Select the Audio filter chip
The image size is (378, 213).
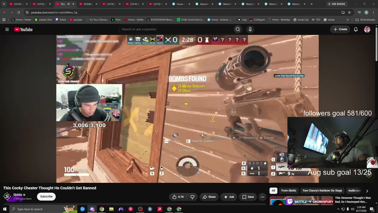point(354,191)
